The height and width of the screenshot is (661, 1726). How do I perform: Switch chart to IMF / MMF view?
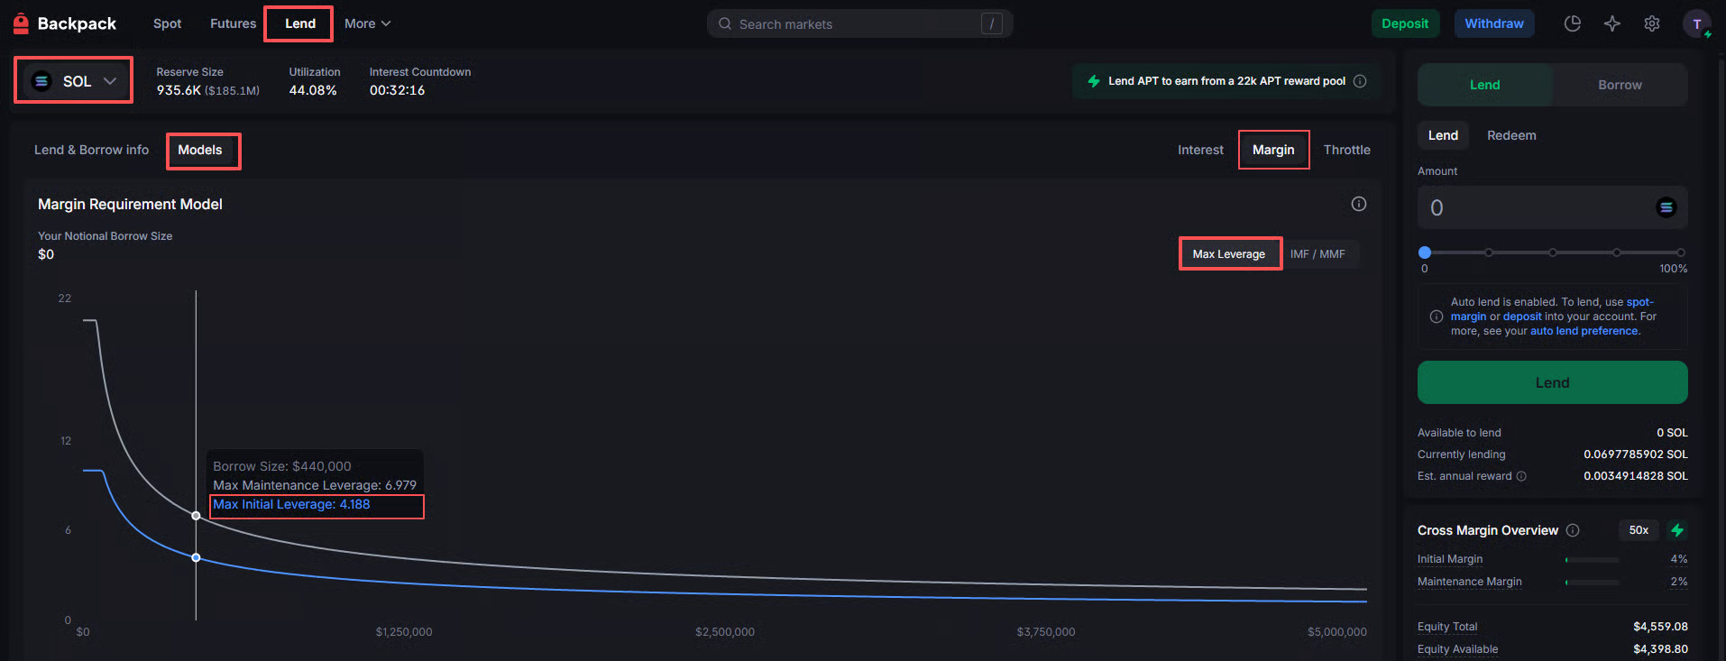click(x=1317, y=254)
